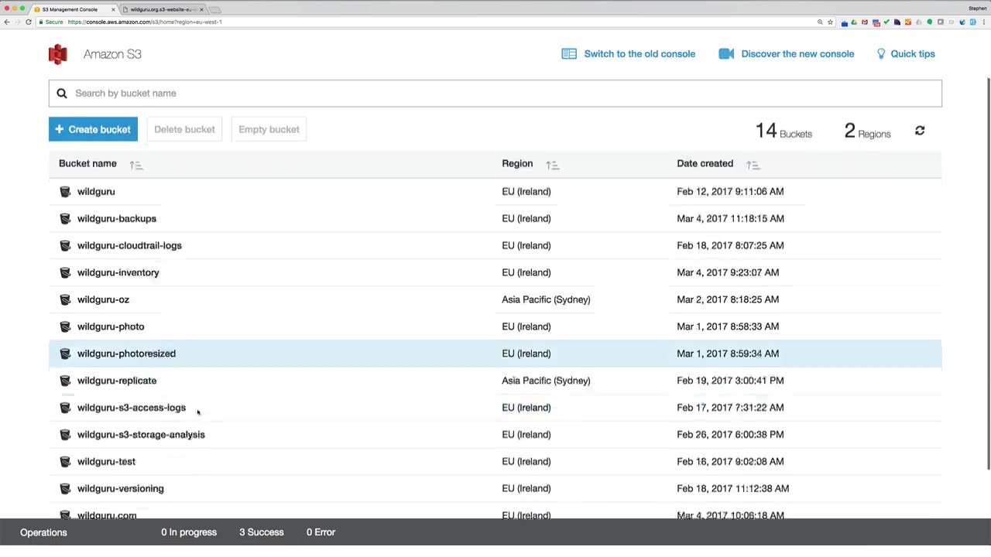Open the Stephen profile button

coord(977,9)
